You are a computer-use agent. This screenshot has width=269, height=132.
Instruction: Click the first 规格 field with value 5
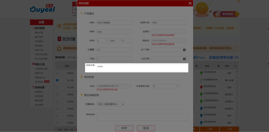[x=102, y=41]
